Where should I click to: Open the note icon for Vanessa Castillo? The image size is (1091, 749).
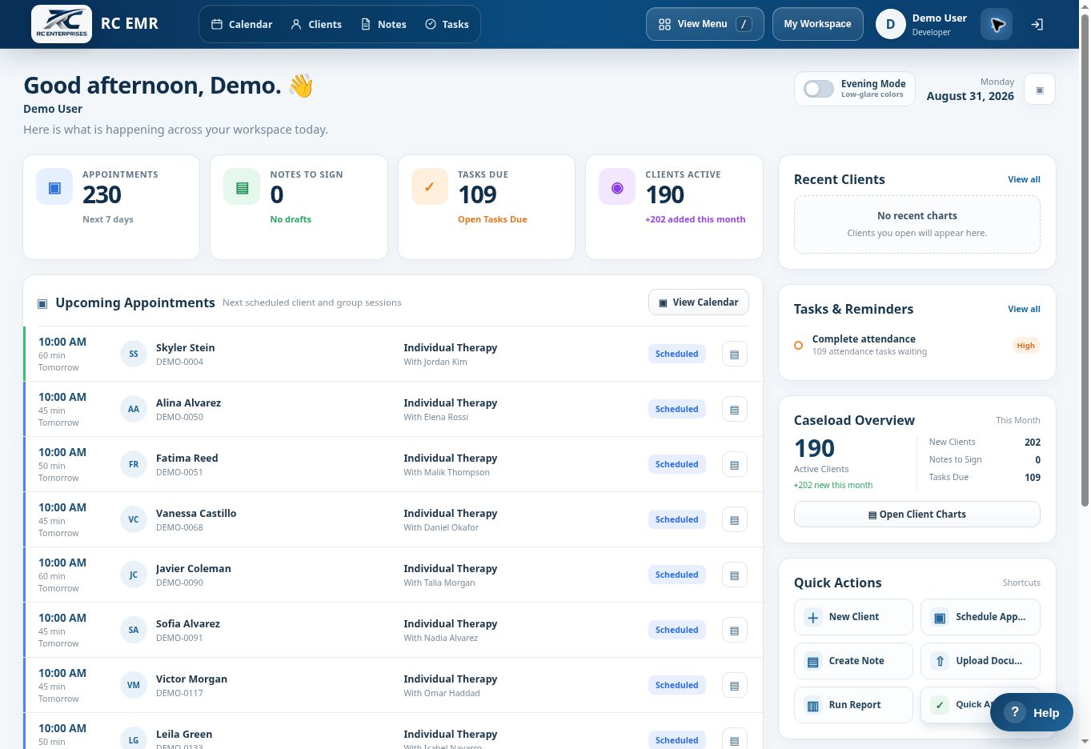pyautogui.click(x=734, y=519)
